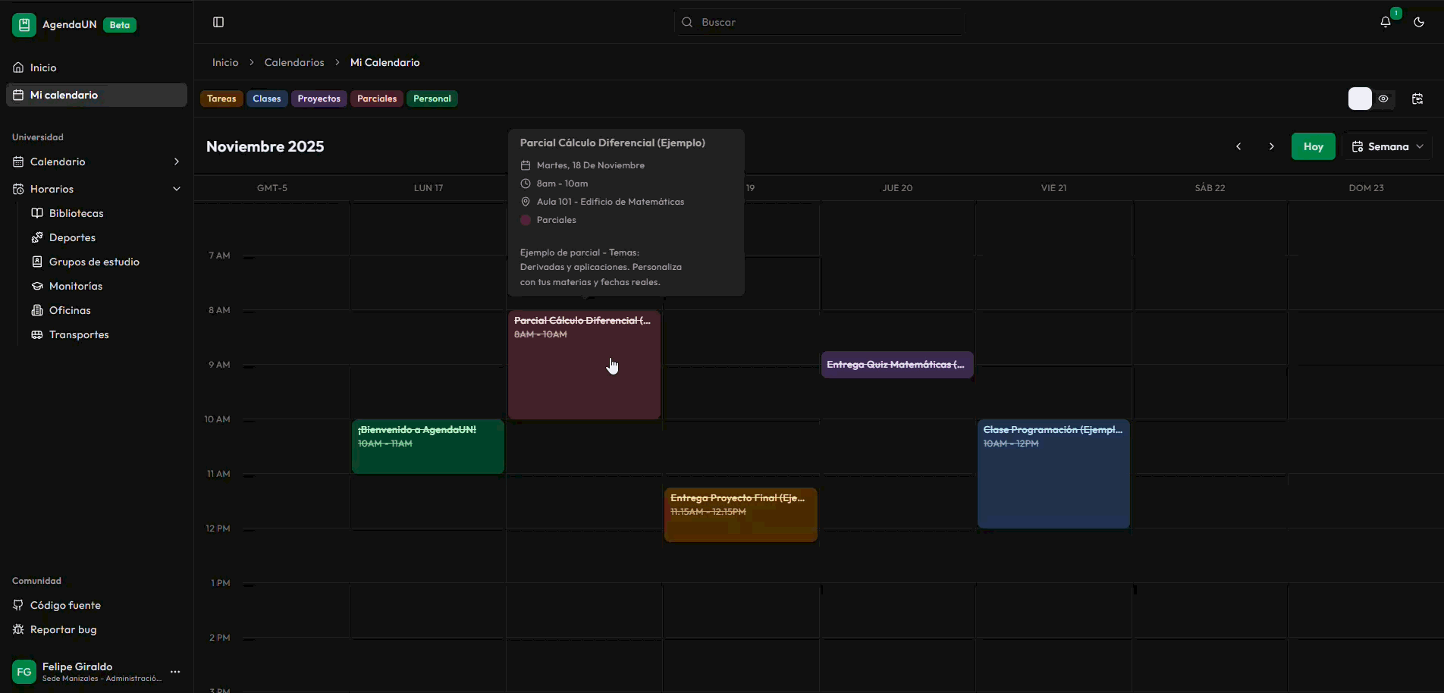The height and width of the screenshot is (693, 1444).
Task: Click the Noviembre 2025 title
Action: [x=265, y=146]
